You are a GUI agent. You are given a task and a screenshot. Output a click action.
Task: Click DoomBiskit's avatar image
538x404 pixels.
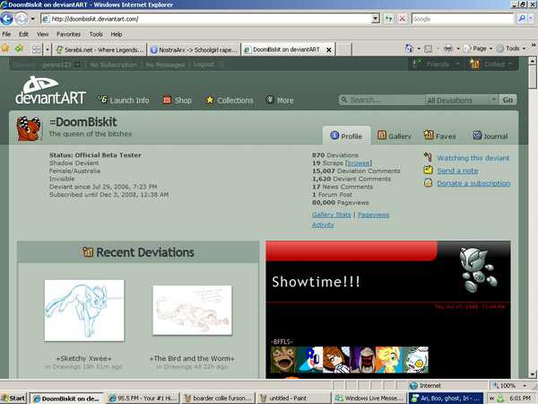[30, 128]
